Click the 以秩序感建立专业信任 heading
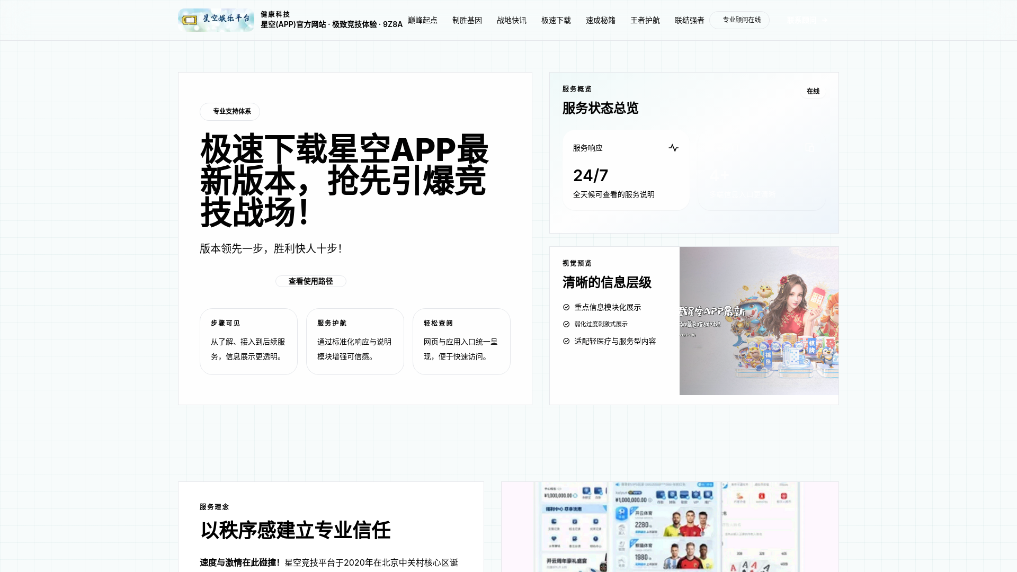Viewport: 1017px width, 572px height. [x=296, y=530]
